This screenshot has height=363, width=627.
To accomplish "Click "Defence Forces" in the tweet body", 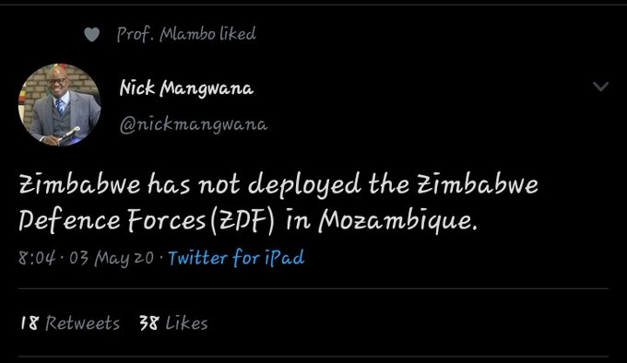I will click(112, 220).
